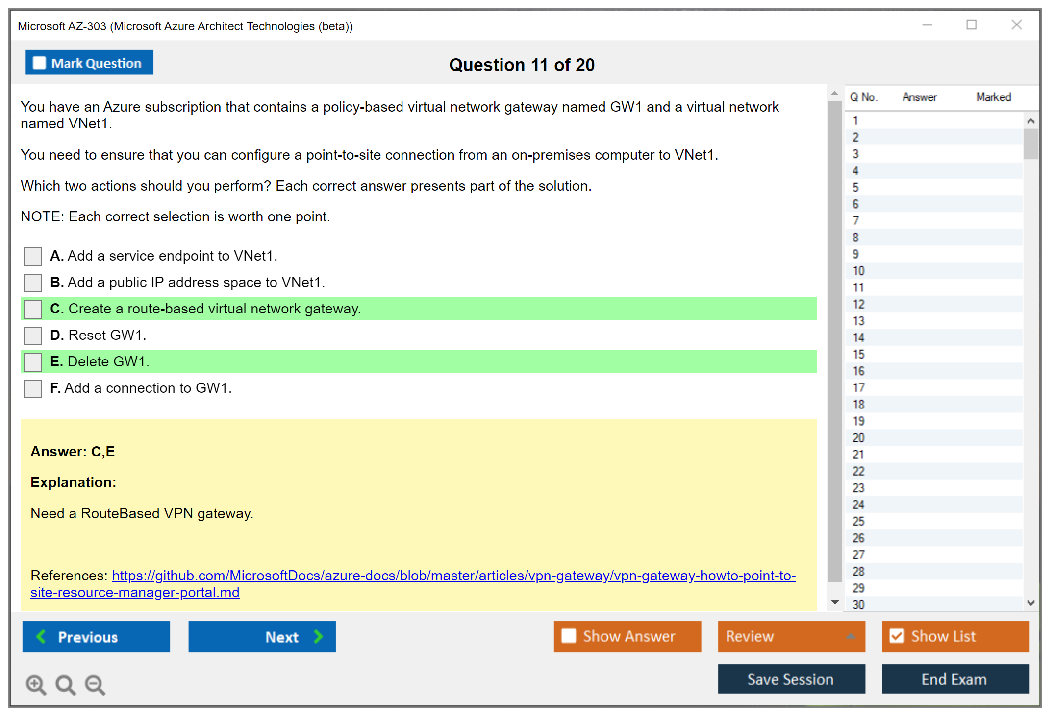Click the green left arrow on Previous
Viewport: 1054px width, 720px height.
click(42, 636)
